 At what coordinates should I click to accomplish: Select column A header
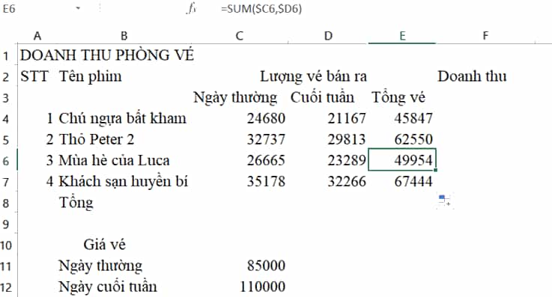pos(37,36)
